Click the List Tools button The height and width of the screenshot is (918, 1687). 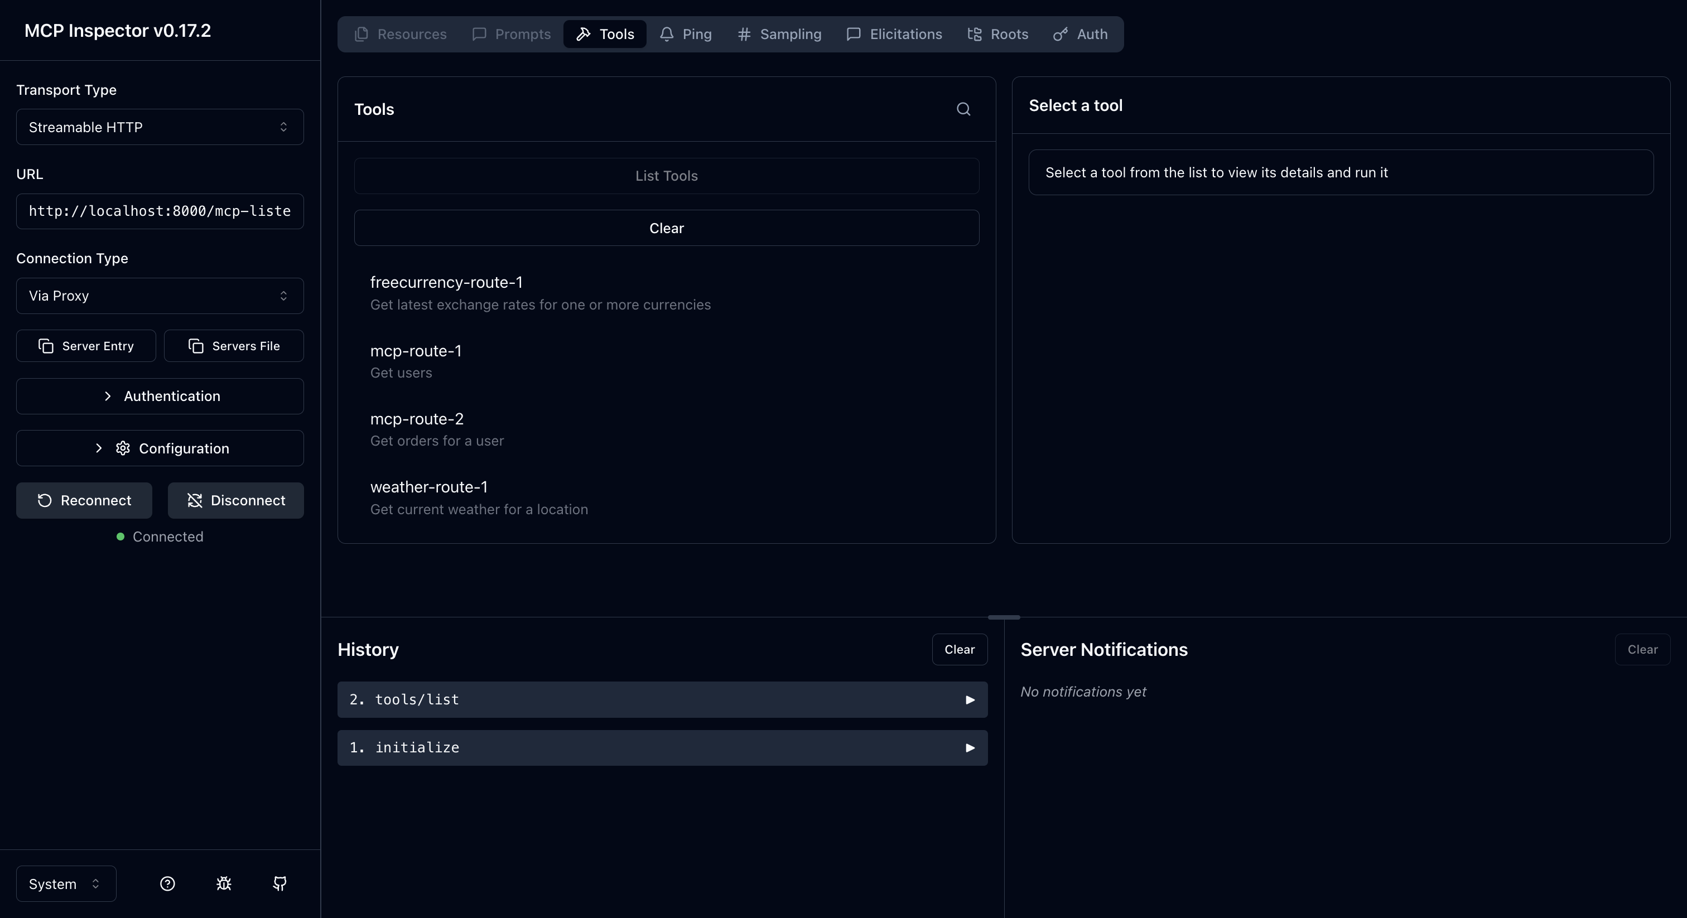pos(666,176)
